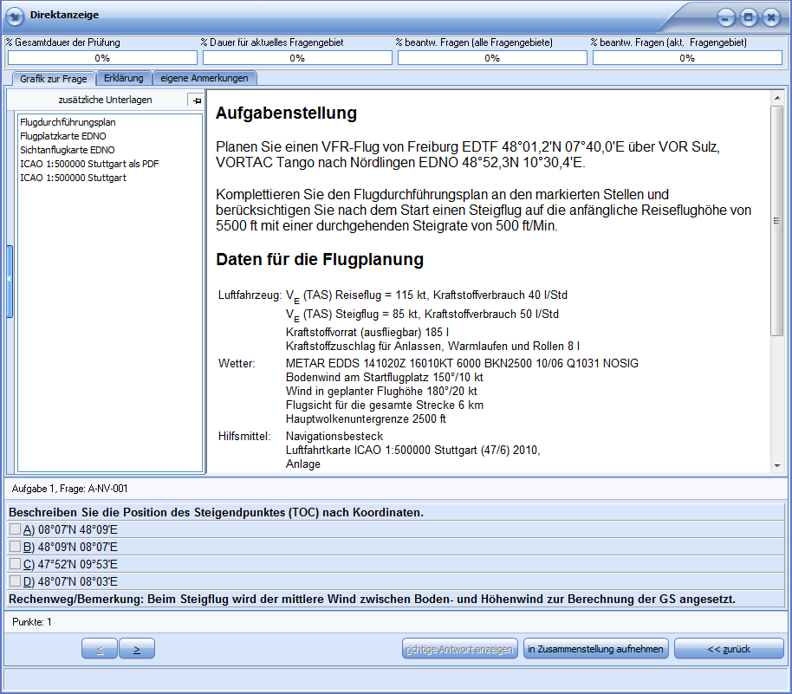Check answer C) 47°52'N 09°53'E

tap(15, 563)
